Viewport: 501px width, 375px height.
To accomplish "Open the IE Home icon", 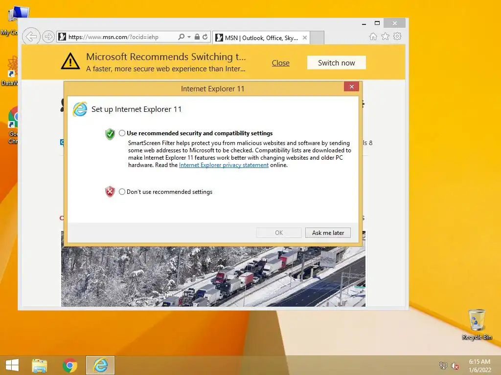I will click(x=373, y=36).
